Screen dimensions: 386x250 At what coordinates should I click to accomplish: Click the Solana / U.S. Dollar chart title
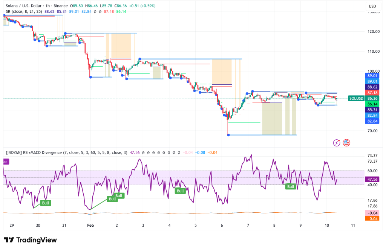coord(23,6)
